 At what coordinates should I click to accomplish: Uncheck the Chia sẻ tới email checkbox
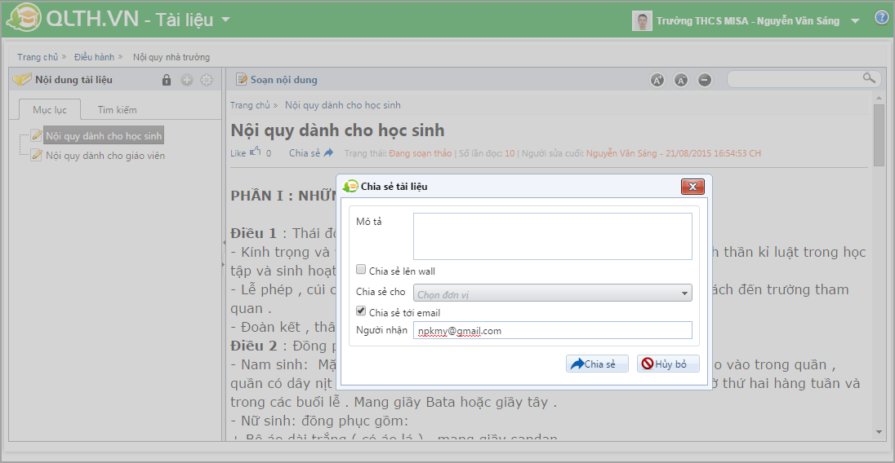coord(361,312)
